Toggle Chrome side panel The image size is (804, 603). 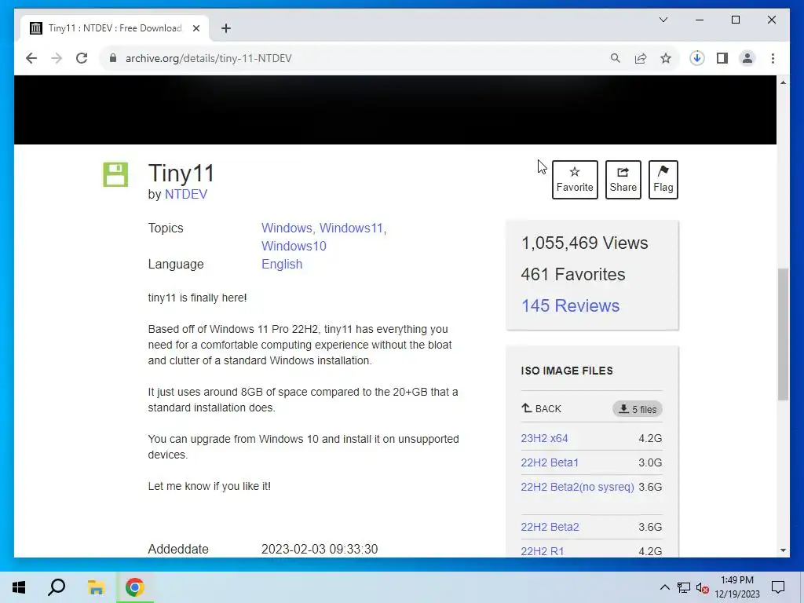coord(722,58)
